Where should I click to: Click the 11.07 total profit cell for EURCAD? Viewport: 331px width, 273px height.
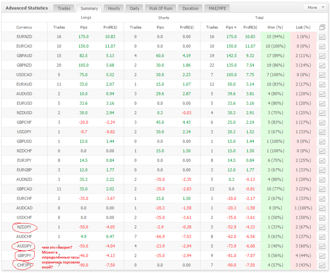pos(250,46)
